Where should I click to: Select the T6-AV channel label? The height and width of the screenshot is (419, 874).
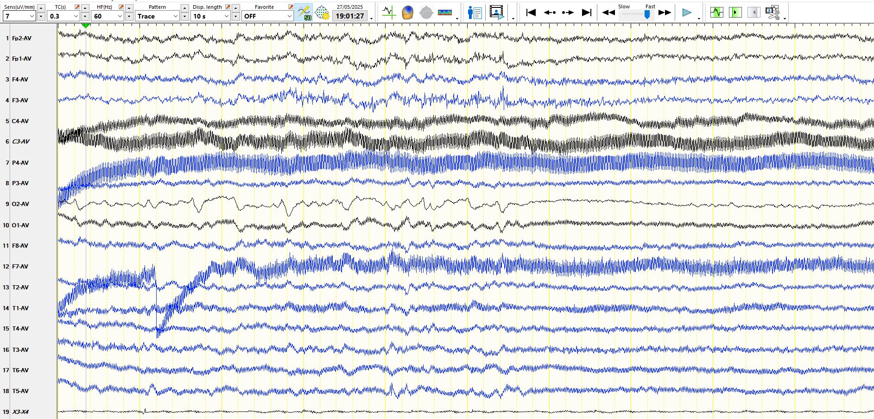[x=20, y=370]
